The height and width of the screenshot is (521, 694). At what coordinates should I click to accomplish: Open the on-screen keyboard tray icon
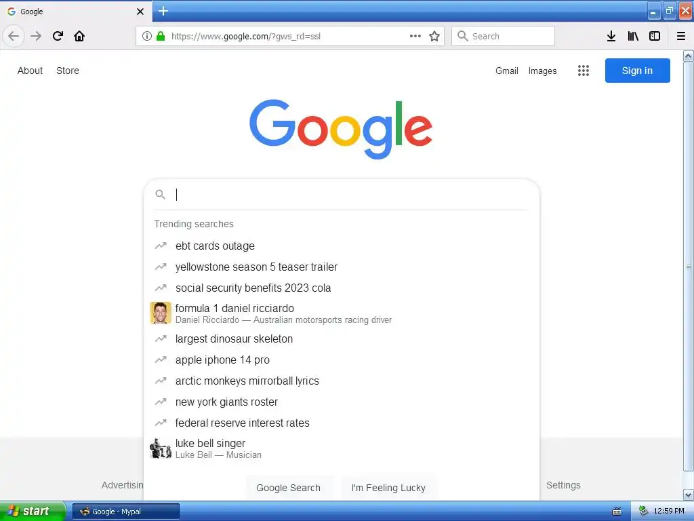(617, 512)
